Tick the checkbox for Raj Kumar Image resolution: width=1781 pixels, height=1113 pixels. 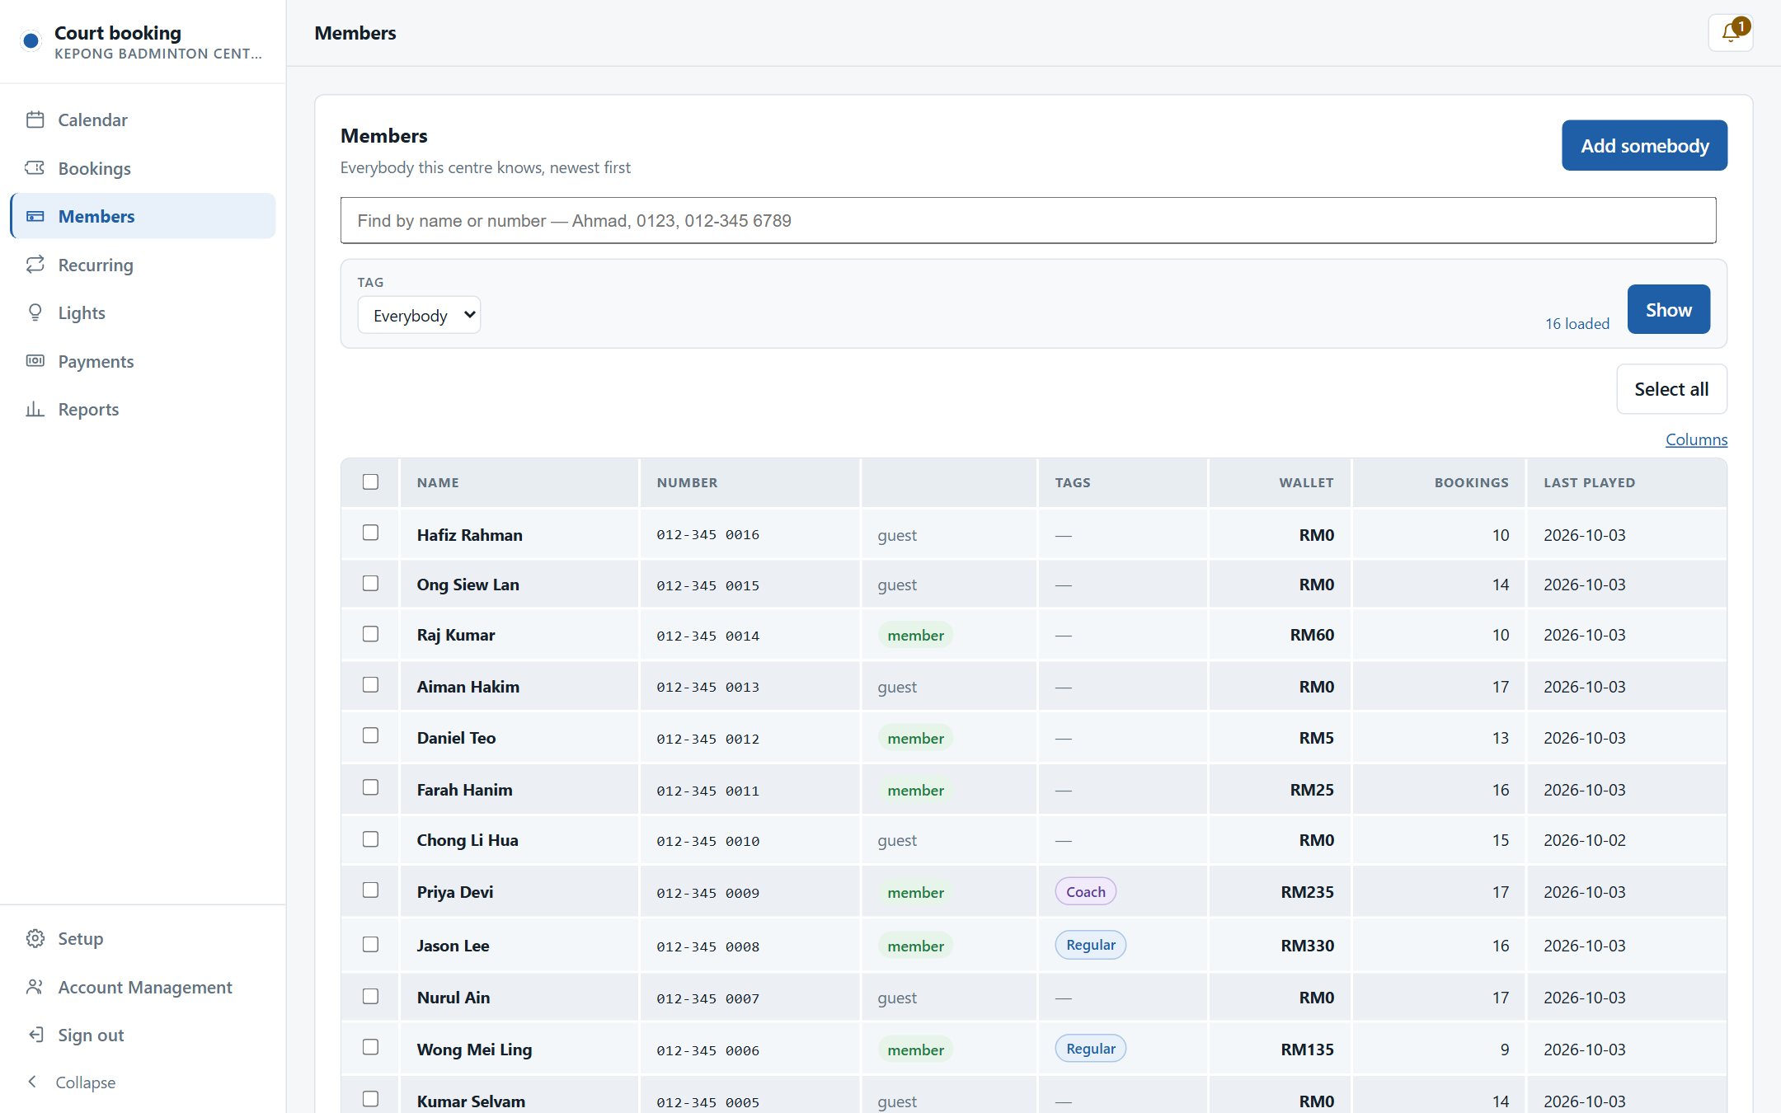370,633
